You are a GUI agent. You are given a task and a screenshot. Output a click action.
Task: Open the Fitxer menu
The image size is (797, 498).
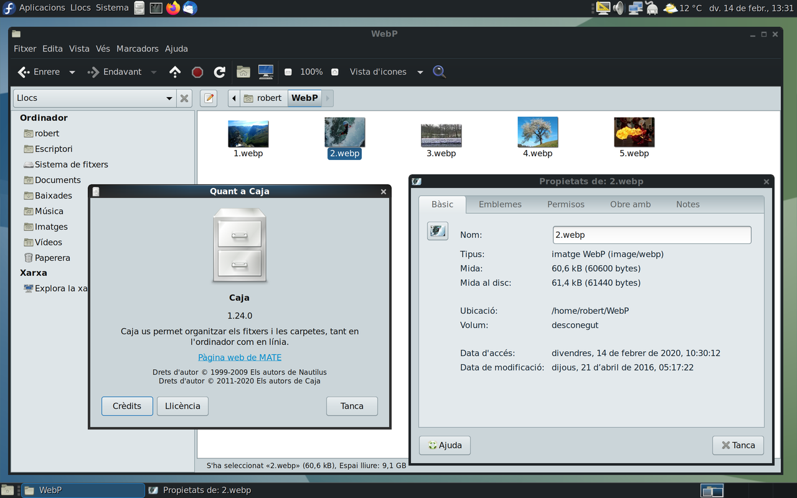25,49
